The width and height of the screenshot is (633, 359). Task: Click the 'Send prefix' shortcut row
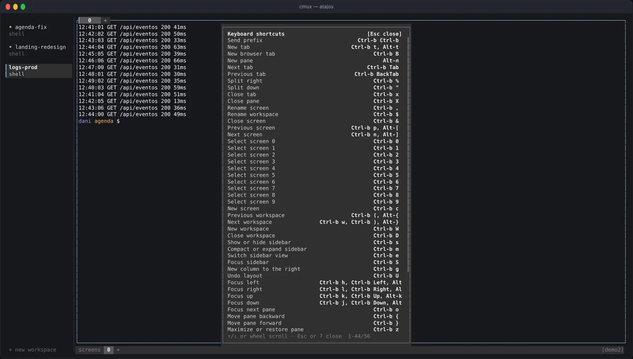tap(313, 40)
